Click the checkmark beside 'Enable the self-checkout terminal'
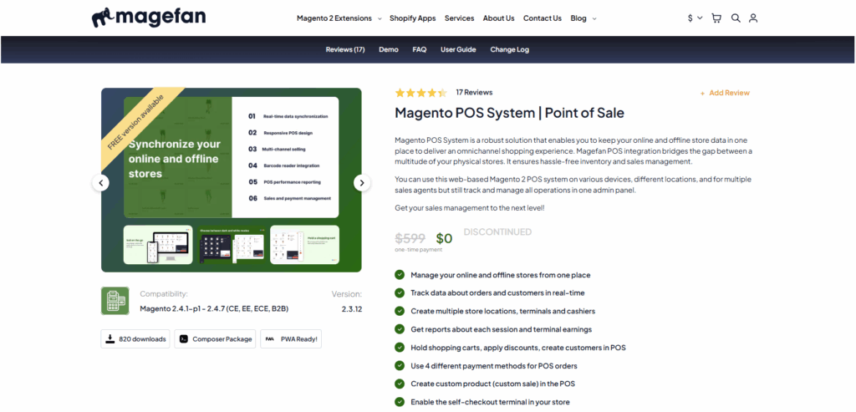 [x=400, y=402]
